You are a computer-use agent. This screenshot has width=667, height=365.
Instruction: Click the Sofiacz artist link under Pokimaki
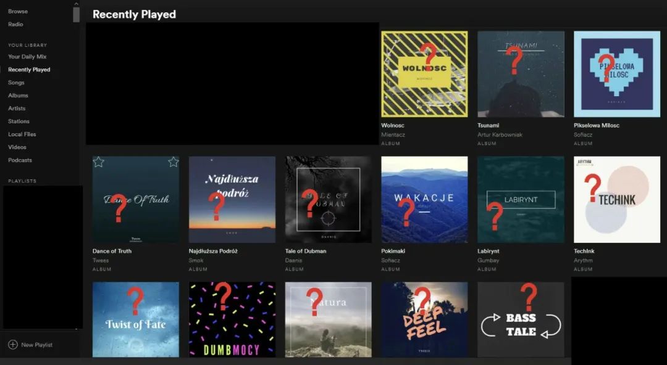click(390, 260)
